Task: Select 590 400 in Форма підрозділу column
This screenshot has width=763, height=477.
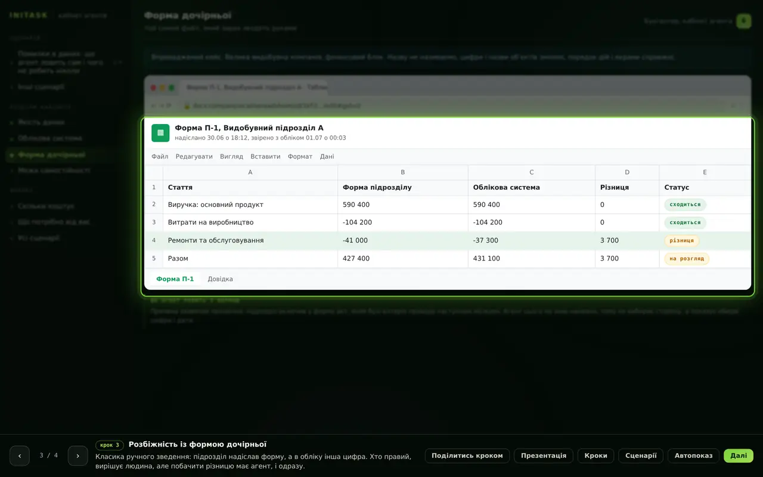Action: pyautogui.click(x=403, y=205)
